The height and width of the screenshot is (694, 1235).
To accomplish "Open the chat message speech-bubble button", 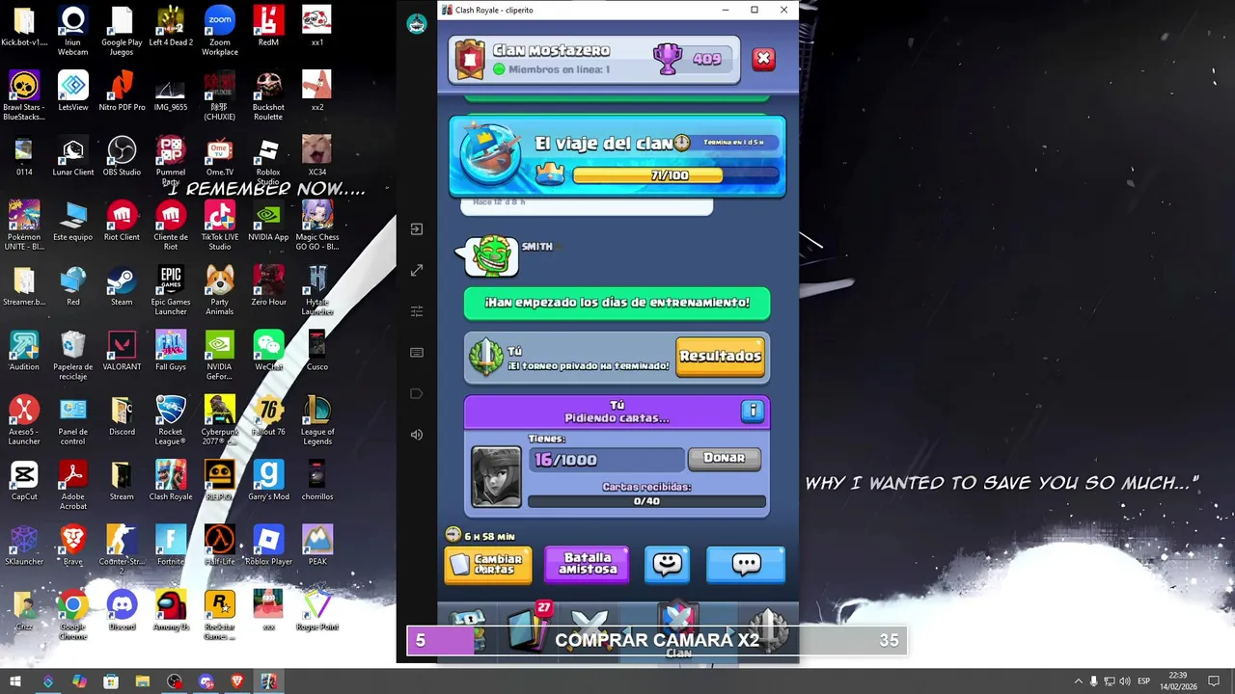I will [746, 565].
